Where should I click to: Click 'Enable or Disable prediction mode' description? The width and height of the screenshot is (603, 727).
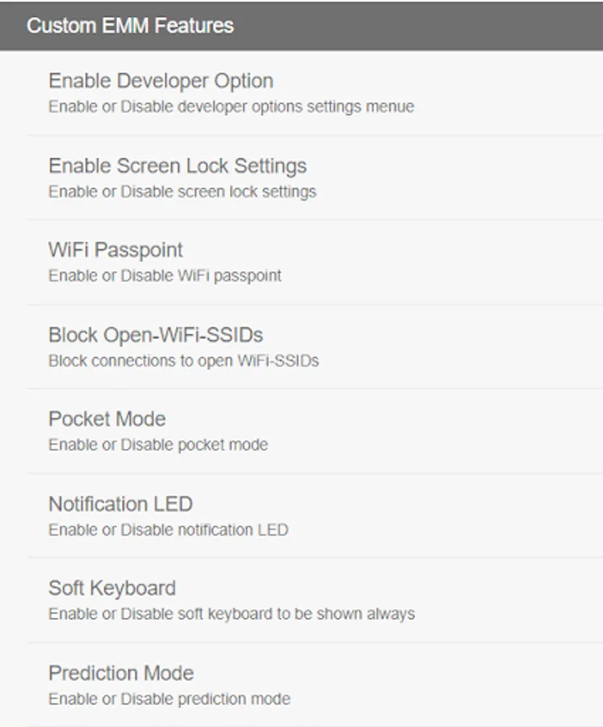click(x=170, y=699)
